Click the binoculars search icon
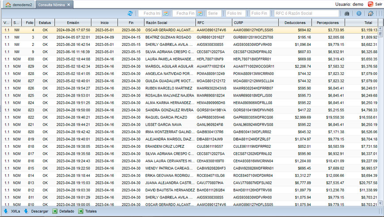The height and width of the screenshot is (217, 384). click(347, 13)
